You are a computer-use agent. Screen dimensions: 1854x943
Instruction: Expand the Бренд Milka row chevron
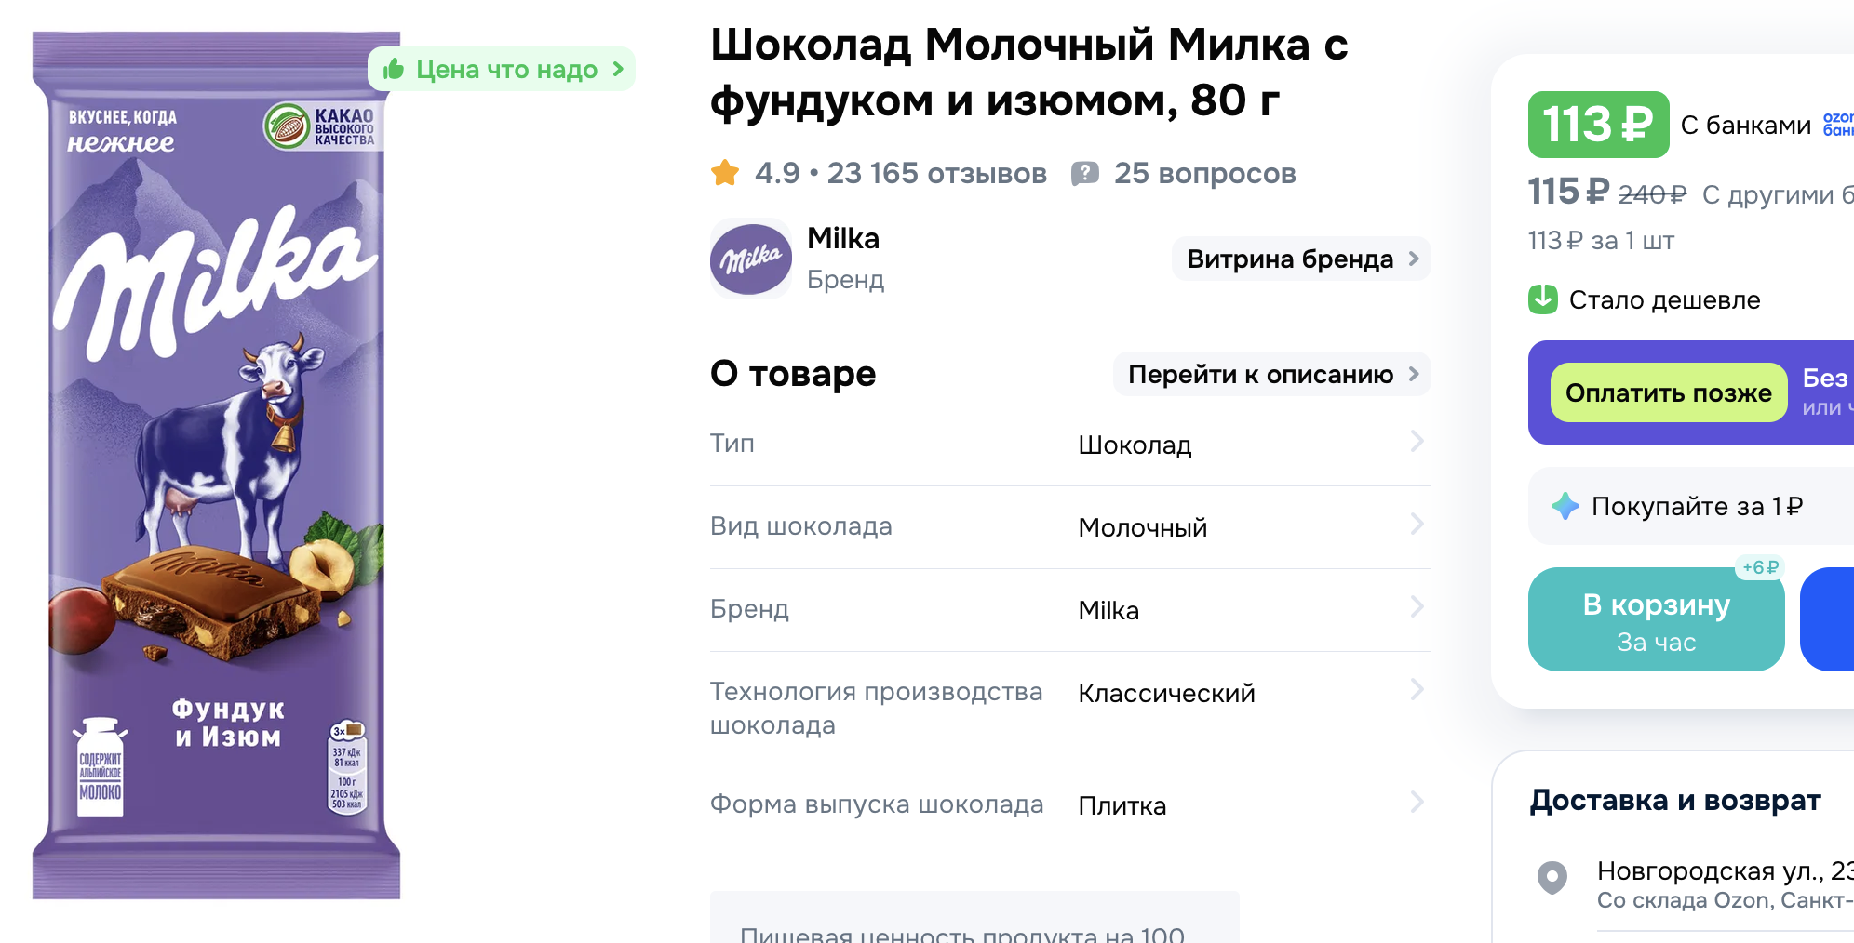point(1417,607)
